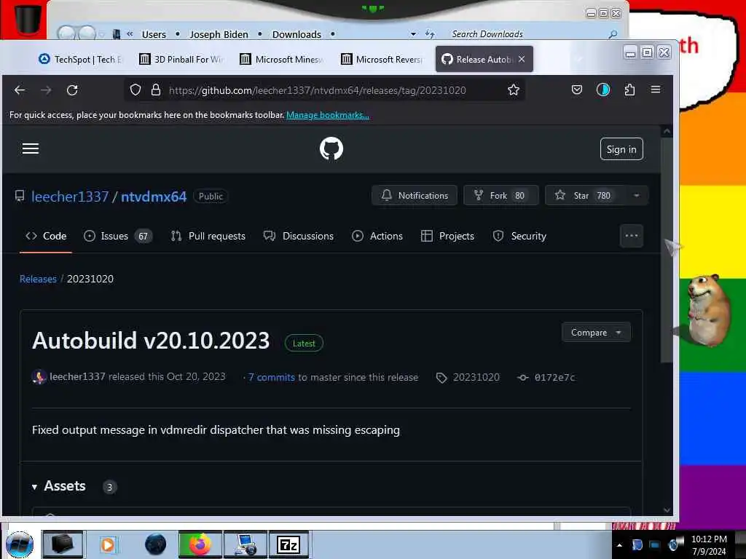This screenshot has height=559, width=746.
Task: Reload the page with the refresh icon
Action: (72, 90)
